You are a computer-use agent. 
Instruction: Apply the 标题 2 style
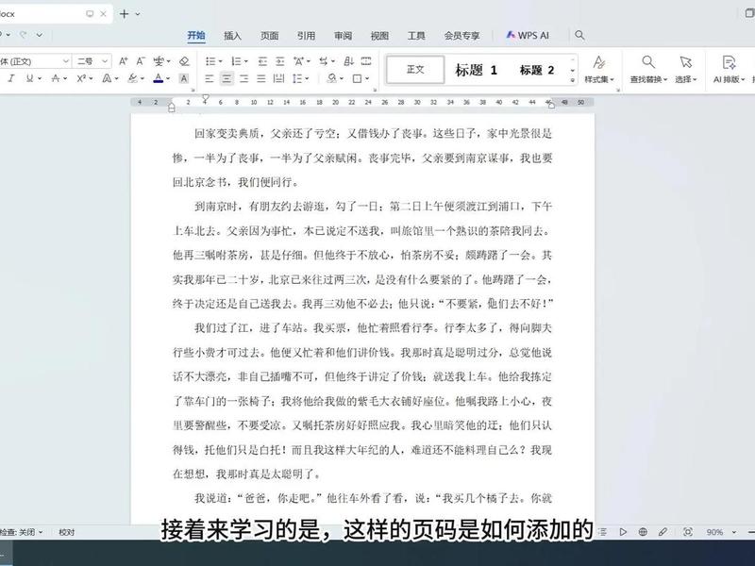[x=537, y=70]
